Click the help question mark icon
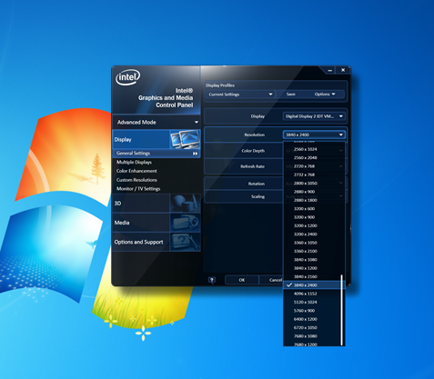 coord(212,280)
